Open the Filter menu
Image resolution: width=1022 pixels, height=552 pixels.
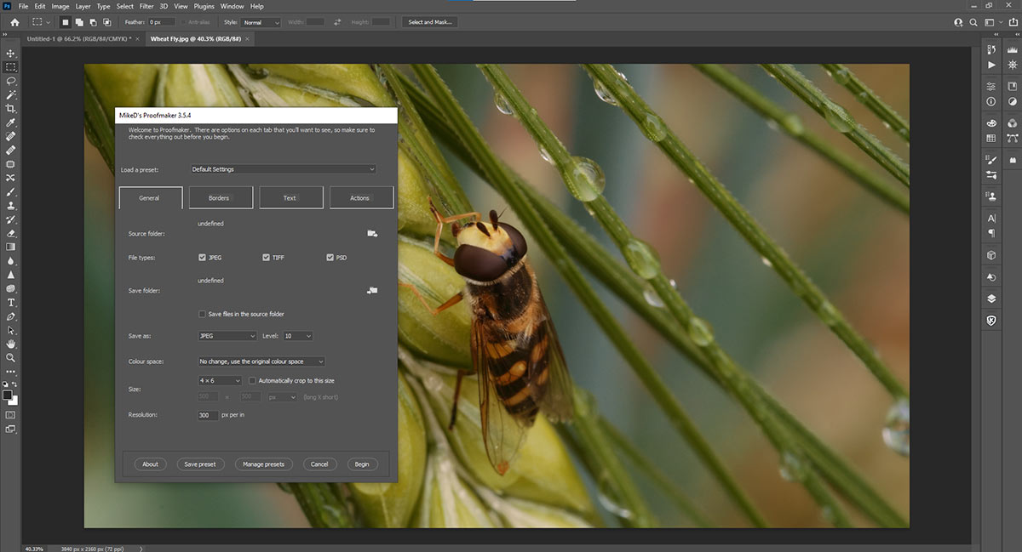[x=146, y=6]
